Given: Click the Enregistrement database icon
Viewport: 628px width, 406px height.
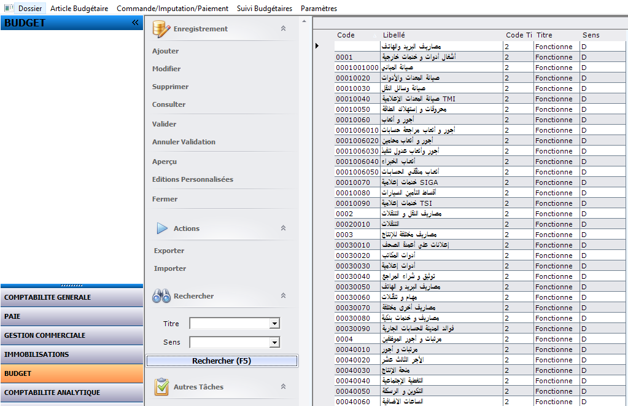Looking at the screenshot, I should tap(161, 29).
